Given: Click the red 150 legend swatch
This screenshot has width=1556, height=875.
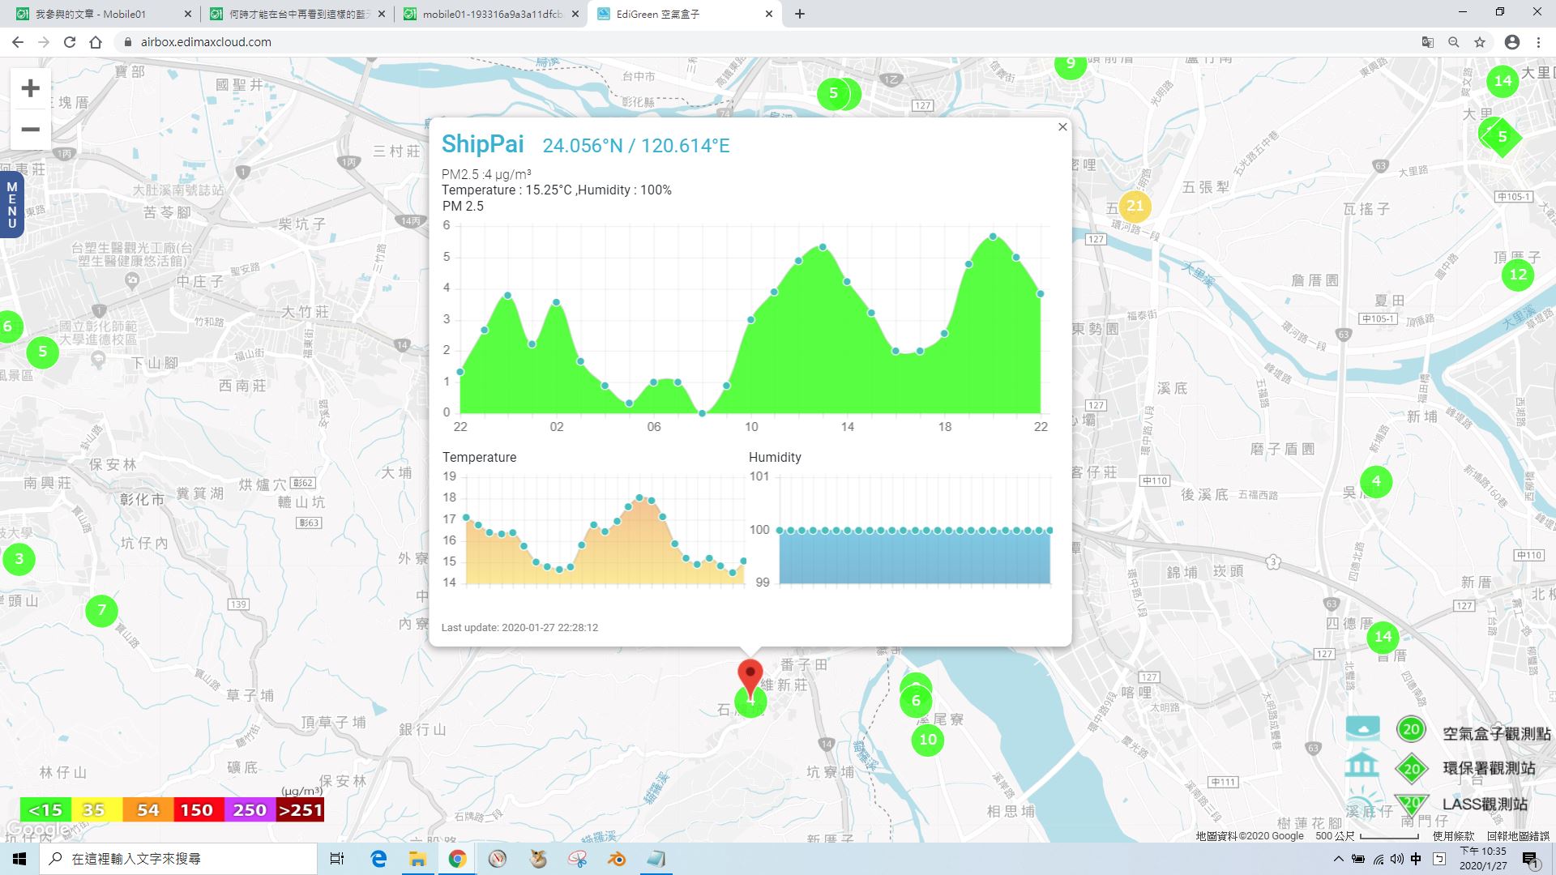Looking at the screenshot, I should tap(198, 809).
